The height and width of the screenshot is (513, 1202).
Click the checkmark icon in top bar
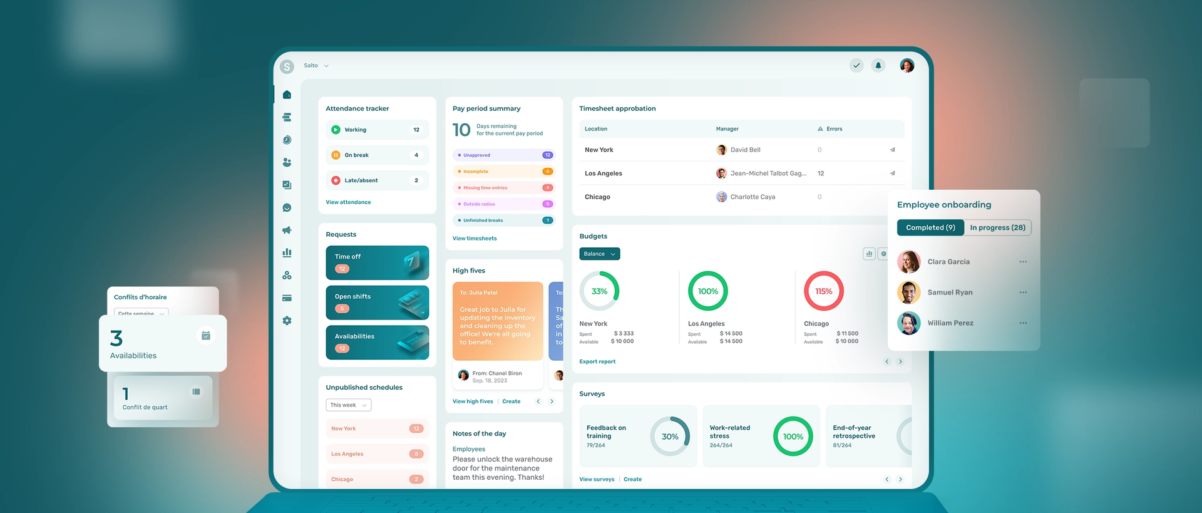(856, 65)
